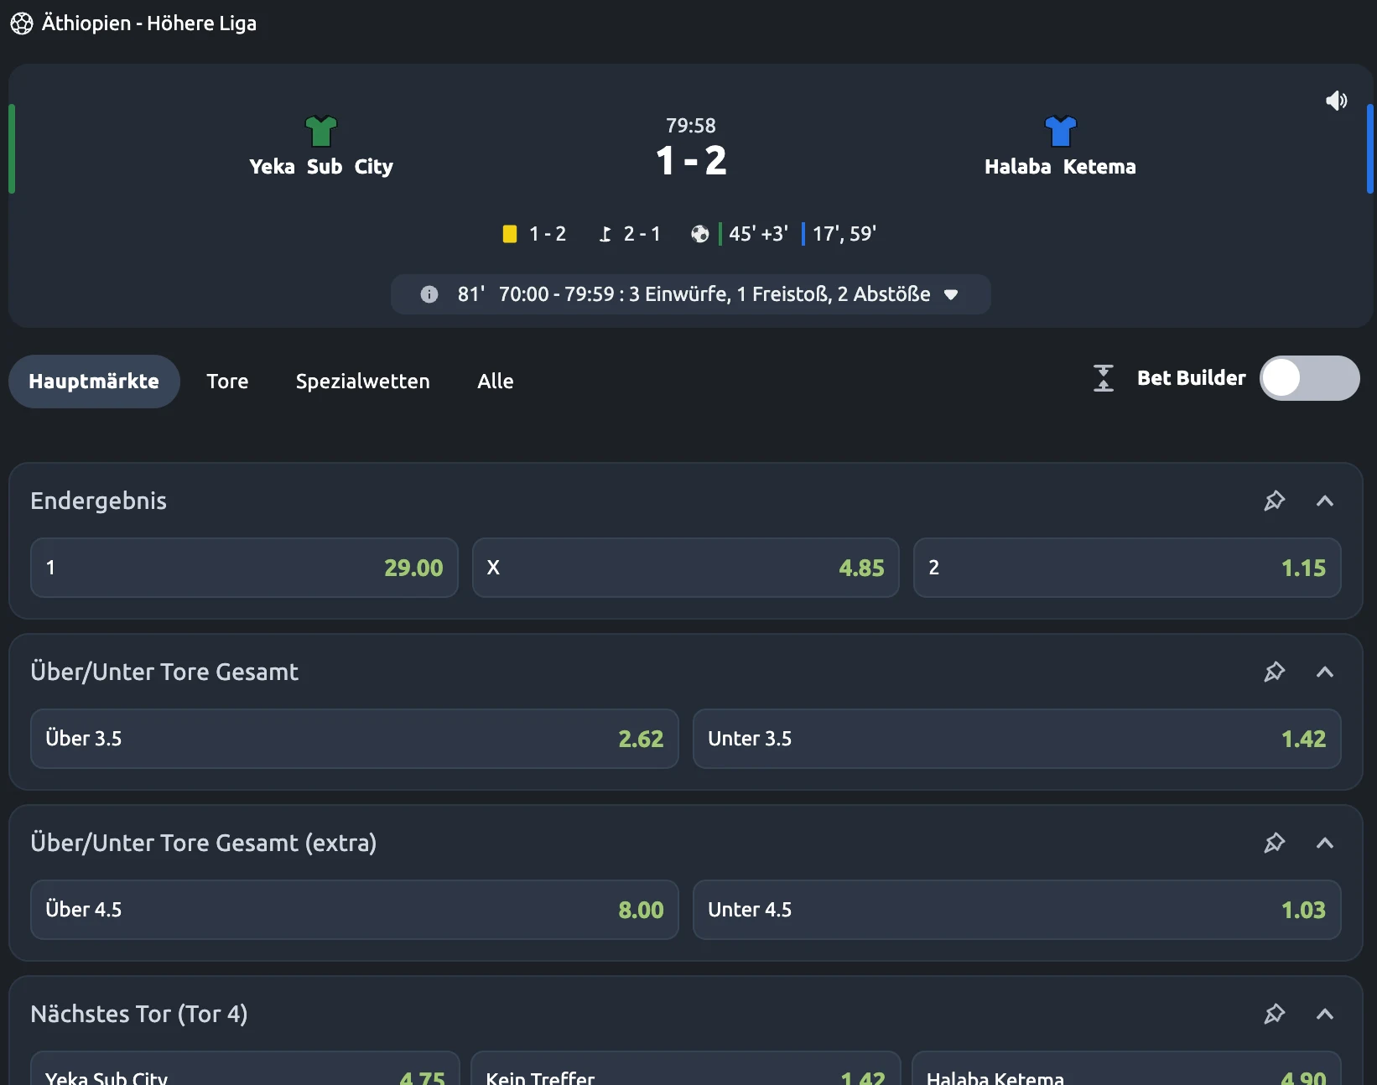Collapse the Über/Unter Tore Gesamt section
This screenshot has height=1085, width=1377.
click(x=1325, y=672)
